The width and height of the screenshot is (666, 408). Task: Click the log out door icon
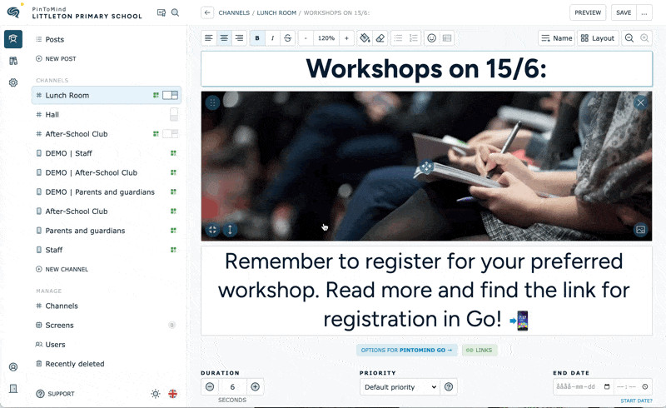[x=13, y=389]
